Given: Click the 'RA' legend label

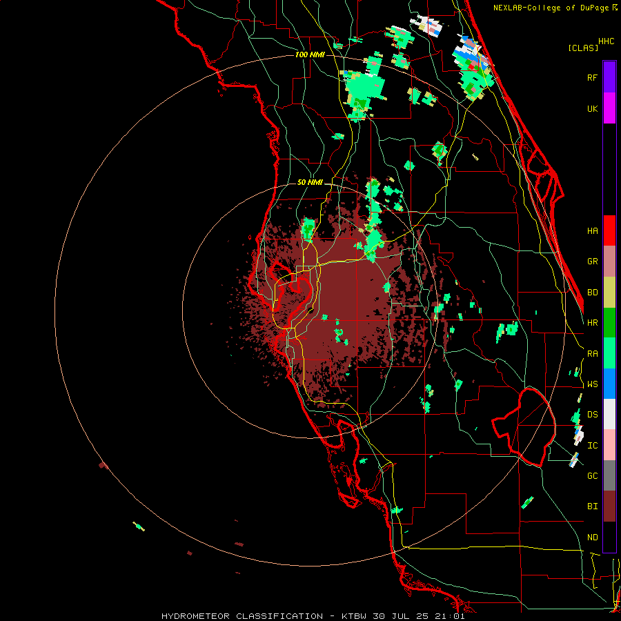Looking at the screenshot, I should [x=592, y=353].
